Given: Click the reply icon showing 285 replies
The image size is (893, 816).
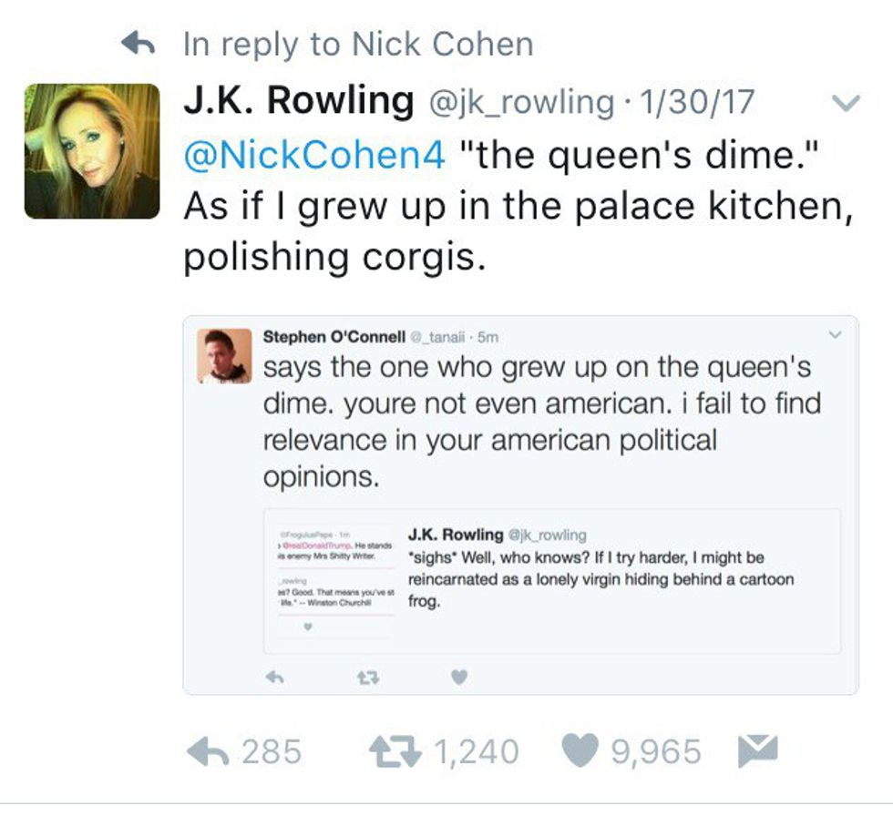Looking at the screenshot, I should tap(206, 751).
